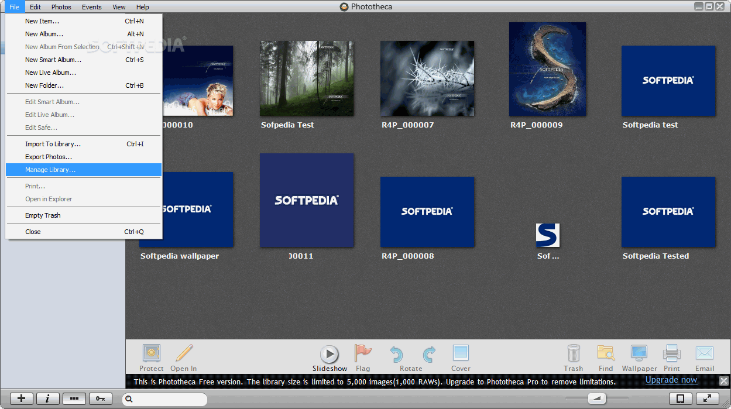Click the 'Softpedia Tested' caption text
Screen dimensions: 731x409
(x=656, y=256)
